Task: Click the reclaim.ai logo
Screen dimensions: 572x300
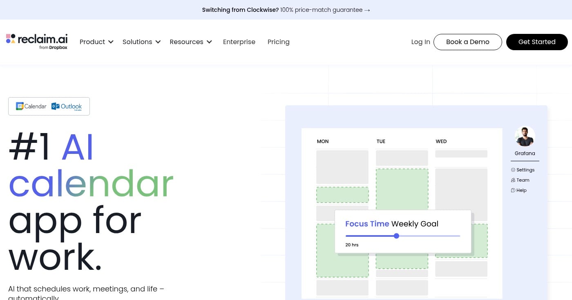Action: tap(37, 42)
